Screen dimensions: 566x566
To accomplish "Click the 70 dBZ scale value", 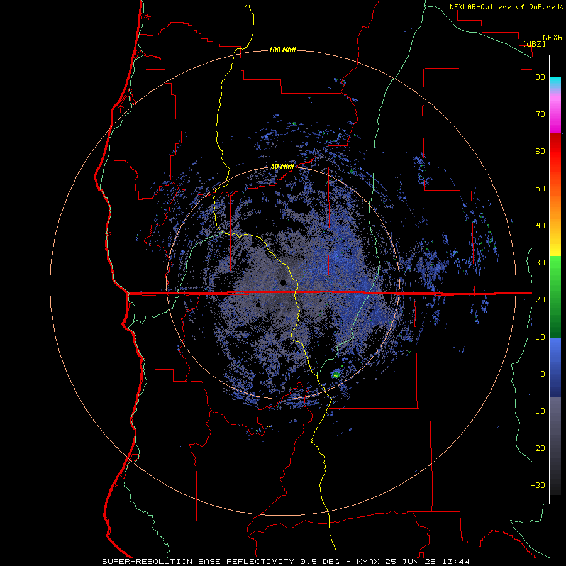I will [x=540, y=114].
